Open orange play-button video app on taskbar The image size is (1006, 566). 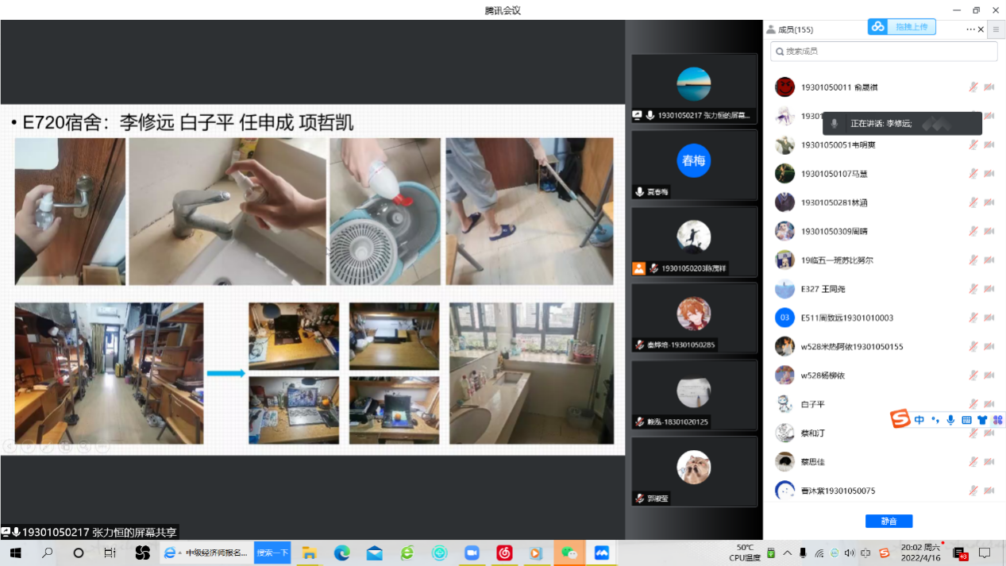tap(537, 553)
